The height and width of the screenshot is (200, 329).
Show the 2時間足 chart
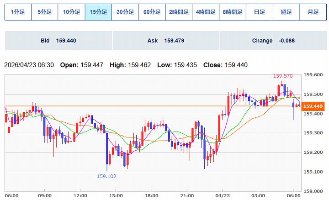coord(179,12)
